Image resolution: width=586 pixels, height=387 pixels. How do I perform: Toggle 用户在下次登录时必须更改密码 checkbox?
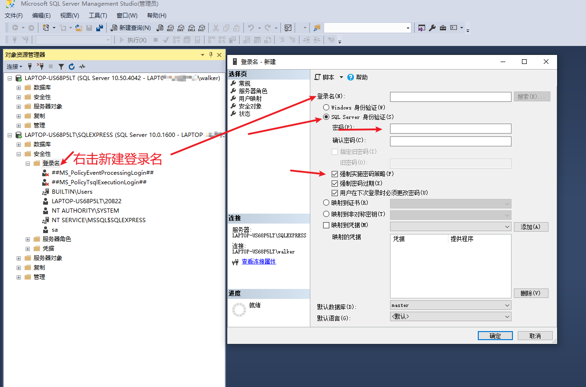point(335,193)
